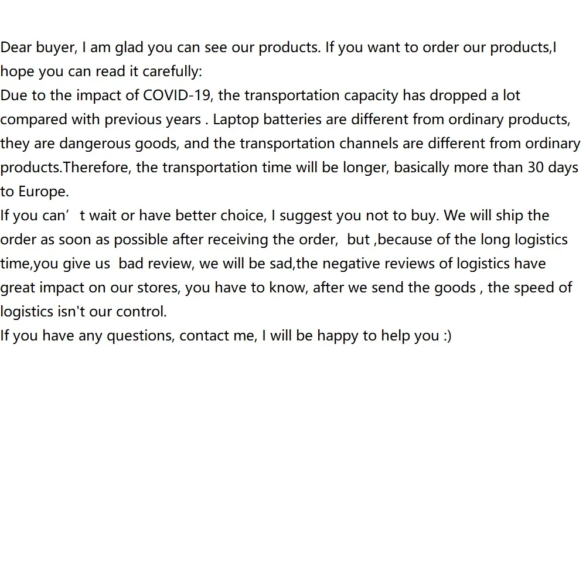The height and width of the screenshot is (586, 586).
Task: Click the text "30 days"
Action: [553, 168]
